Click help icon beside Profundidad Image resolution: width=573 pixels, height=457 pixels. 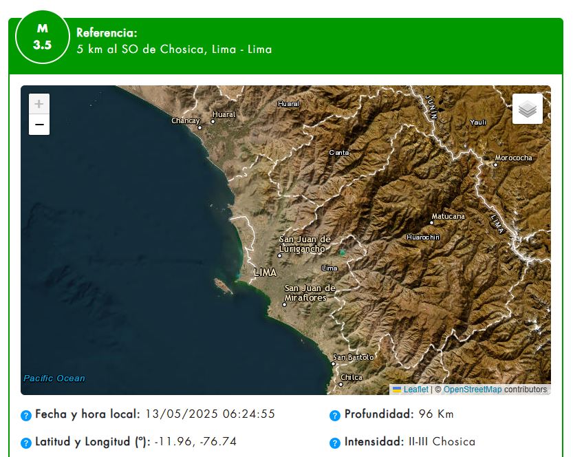click(x=335, y=415)
